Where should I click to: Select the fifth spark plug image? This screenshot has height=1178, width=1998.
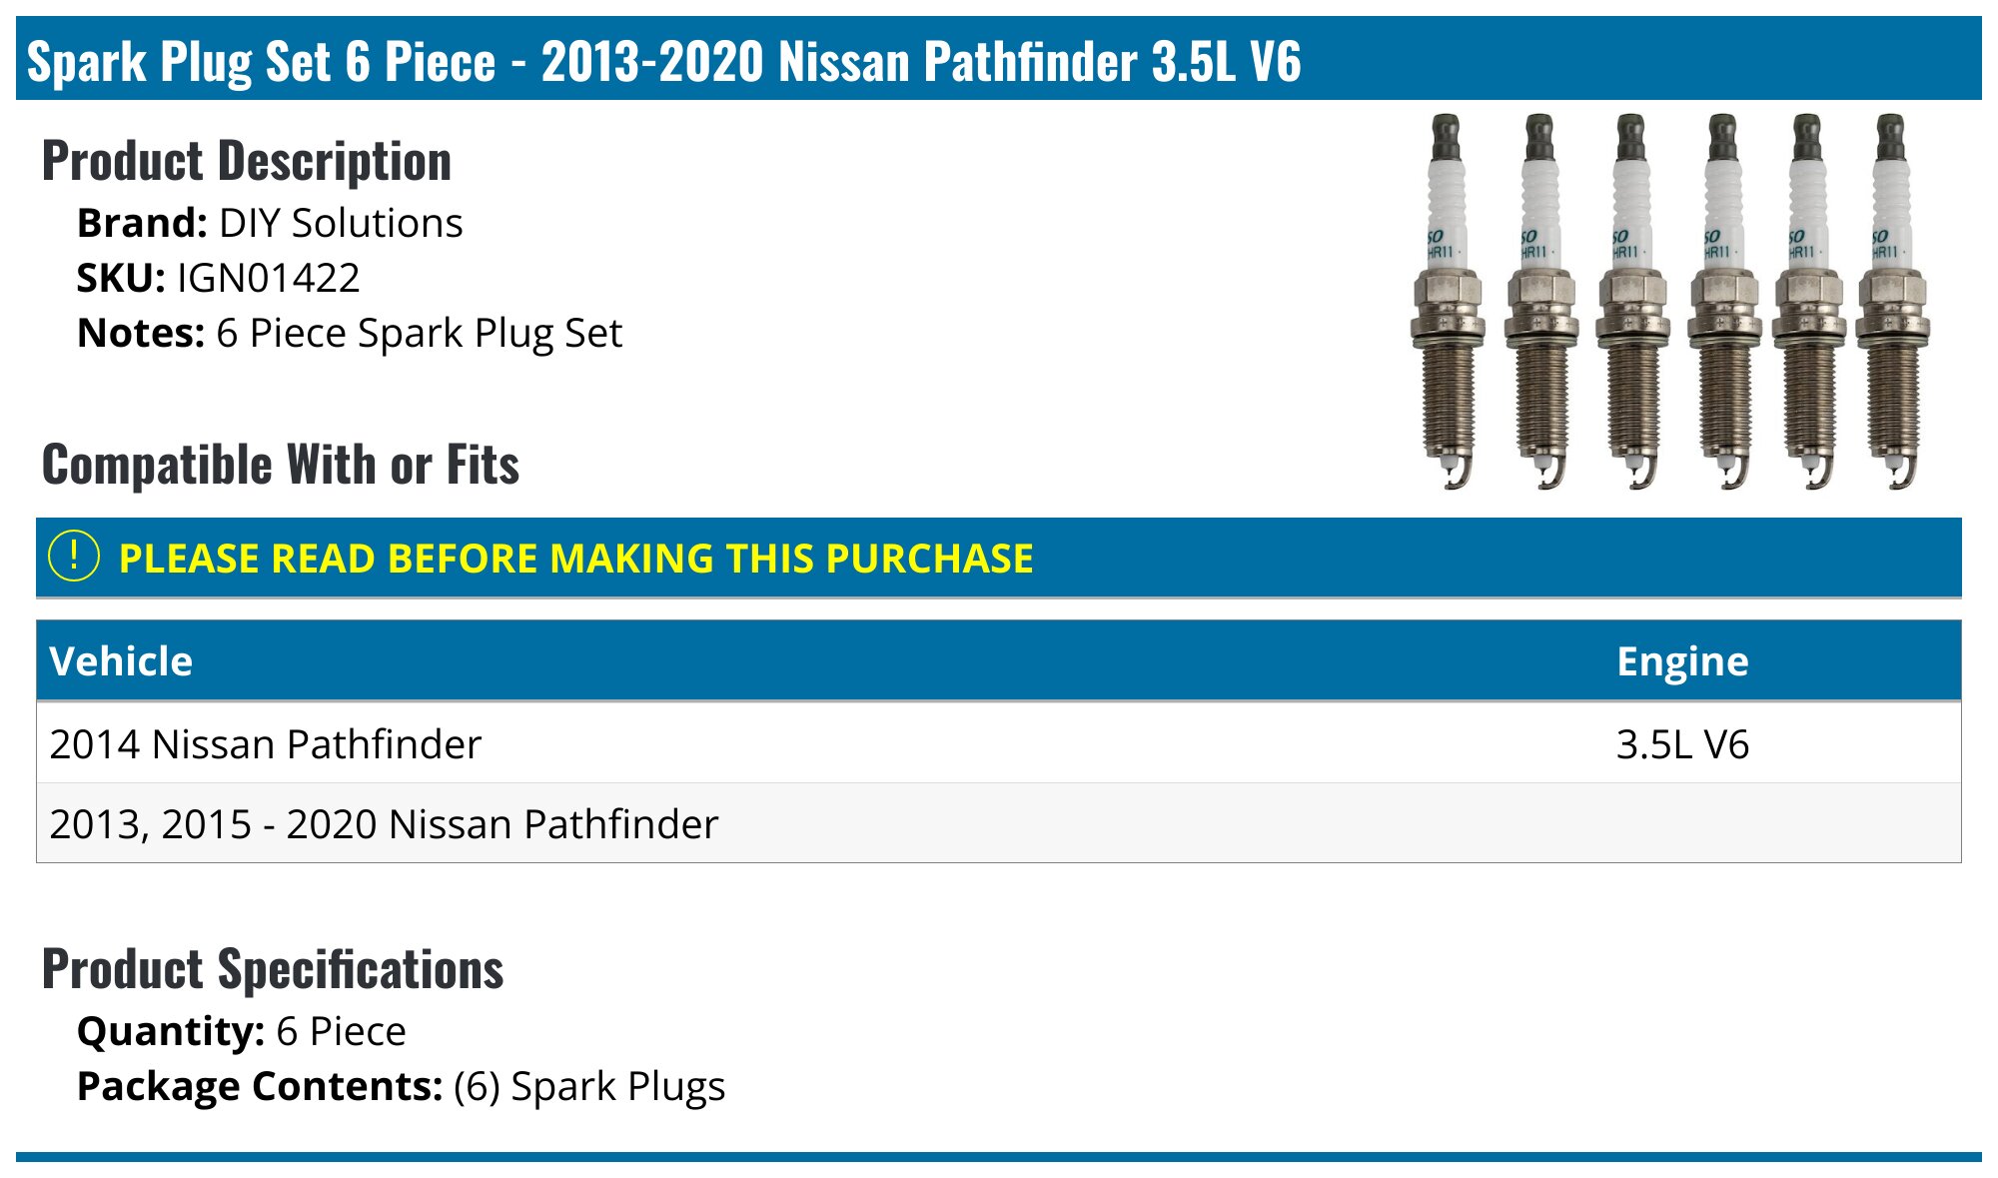(1808, 302)
